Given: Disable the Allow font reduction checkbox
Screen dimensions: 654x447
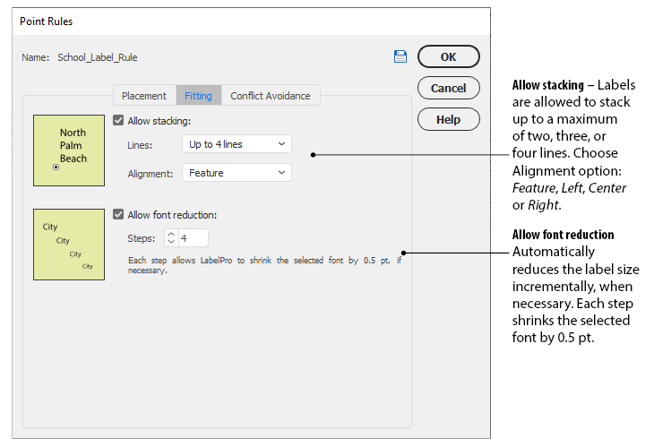Looking at the screenshot, I should pos(119,215).
